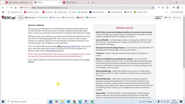185x104 pixels.
Task: Expand the hidden bookmarks overflow chevron
Action: 166,12
